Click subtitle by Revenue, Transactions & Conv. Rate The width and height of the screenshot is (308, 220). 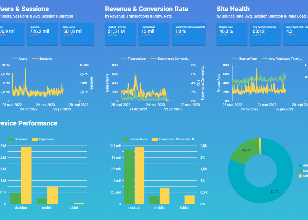click(x=139, y=16)
